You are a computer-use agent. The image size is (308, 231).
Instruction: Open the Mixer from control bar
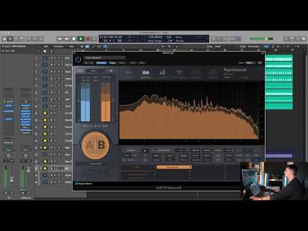click(x=35, y=38)
